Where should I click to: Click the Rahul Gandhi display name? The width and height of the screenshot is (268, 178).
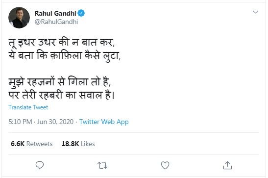(x=55, y=13)
